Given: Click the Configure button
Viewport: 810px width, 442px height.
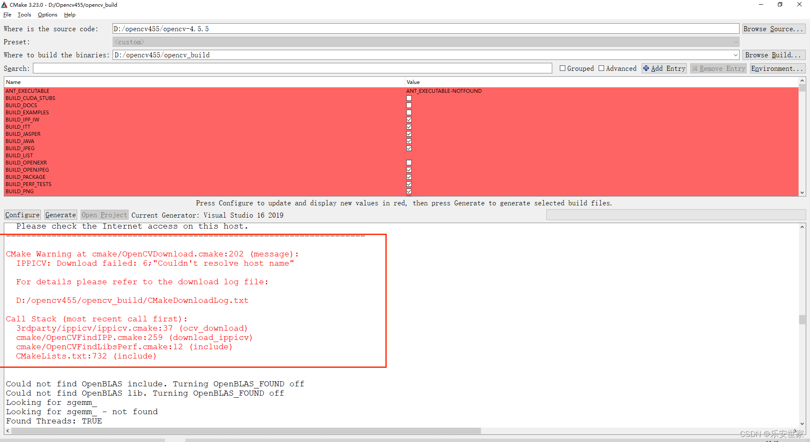Looking at the screenshot, I should [x=22, y=215].
